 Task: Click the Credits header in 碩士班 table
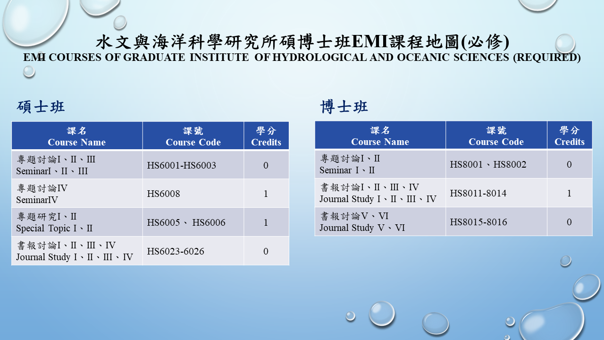tap(266, 136)
